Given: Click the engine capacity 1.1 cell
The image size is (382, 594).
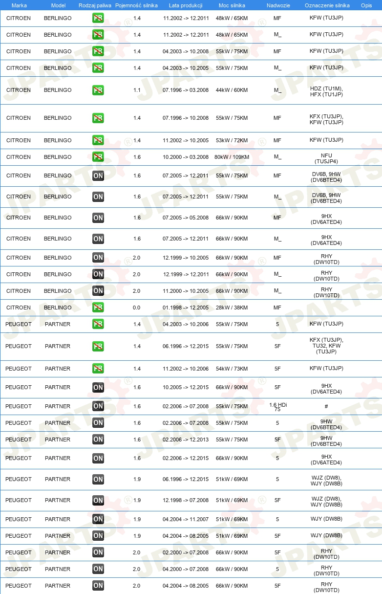Looking at the screenshot, I should [x=137, y=90].
